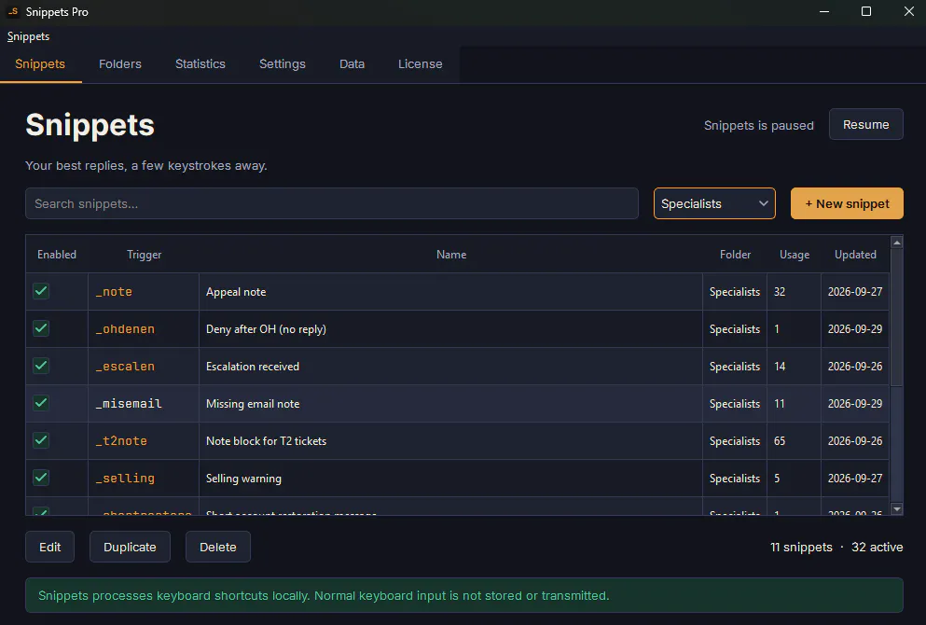
Task: Open the Specialists folder filter dropdown
Action: [x=714, y=203]
